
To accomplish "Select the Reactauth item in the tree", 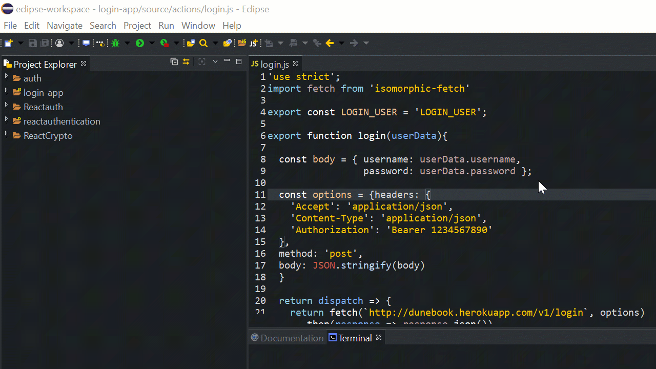I will (43, 107).
